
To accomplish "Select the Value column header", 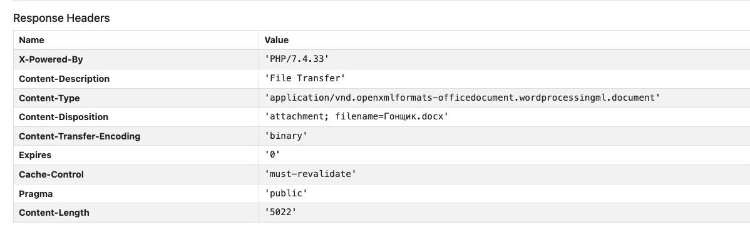I will [x=277, y=40].
